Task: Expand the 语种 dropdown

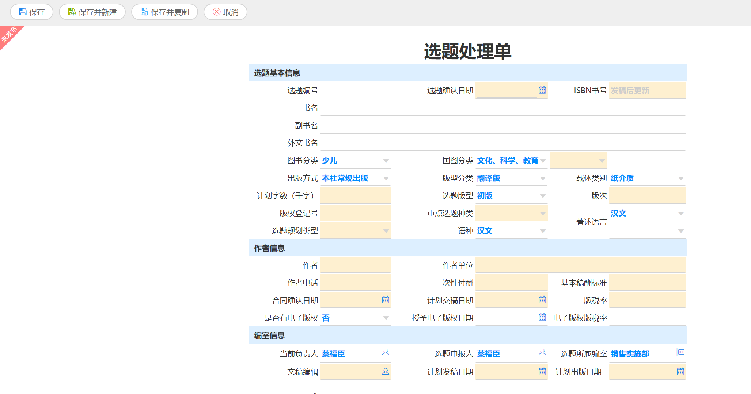Action: tap(543, 231)
